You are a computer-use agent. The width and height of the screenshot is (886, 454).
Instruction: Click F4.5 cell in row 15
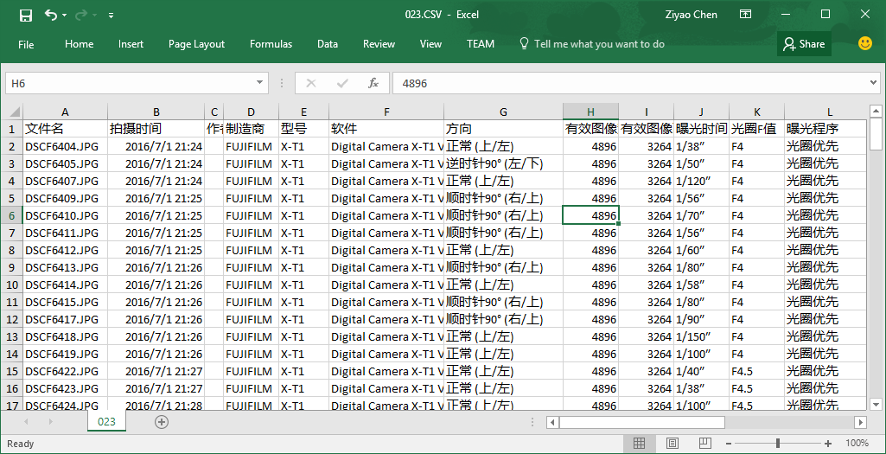[756, 371]
